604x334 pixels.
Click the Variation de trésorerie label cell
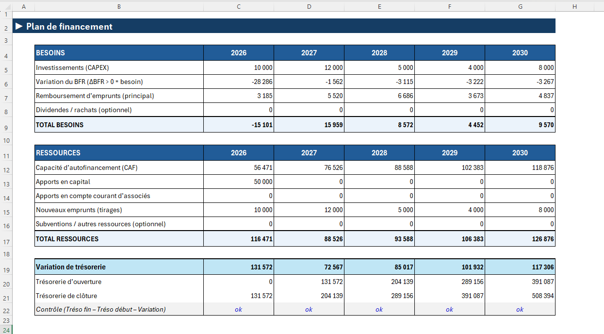[x=119, y=267]
